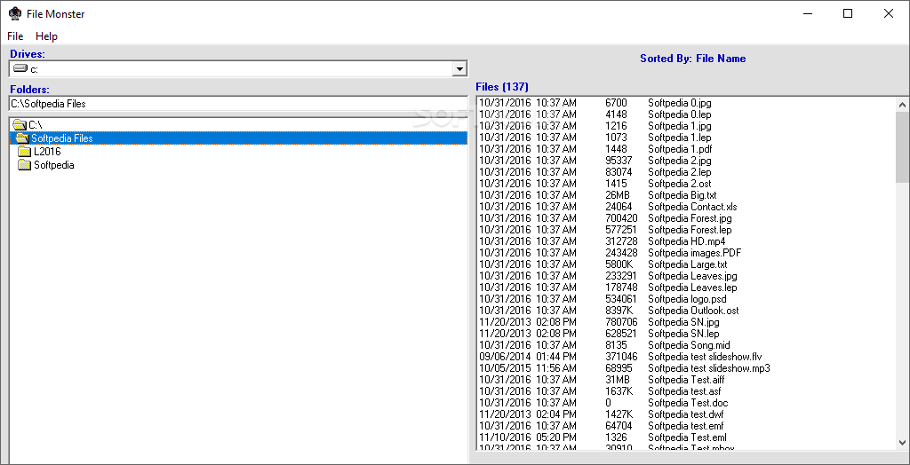The height and width of the screenshot is (465, 910).
Task: Maximize the File Monster window
Action: pyautogui.click(x=847, y=13)
